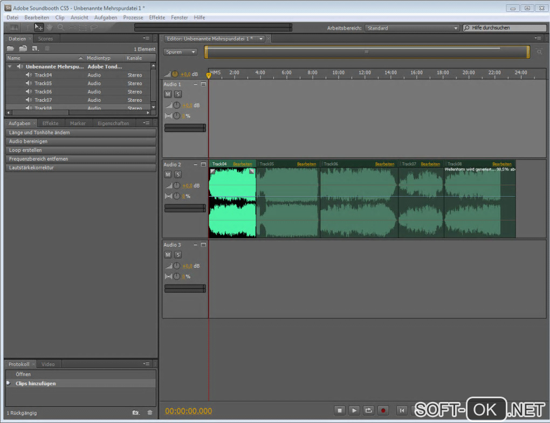The image size is (550, 423).
Task: Click the zoom icon beside the navigator bar
Action: click(539, 52)
